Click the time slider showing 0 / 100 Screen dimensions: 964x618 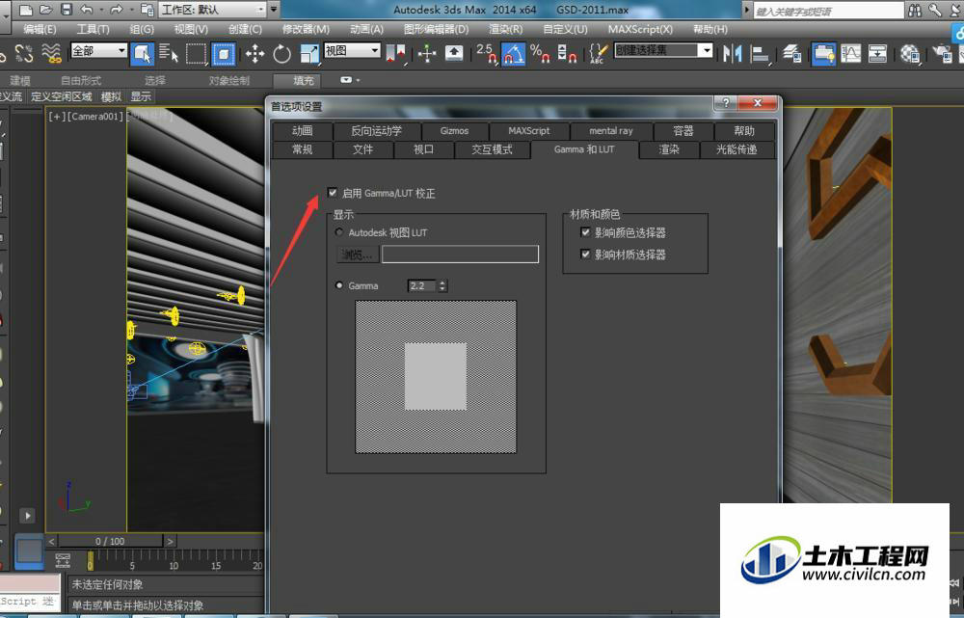110,541
